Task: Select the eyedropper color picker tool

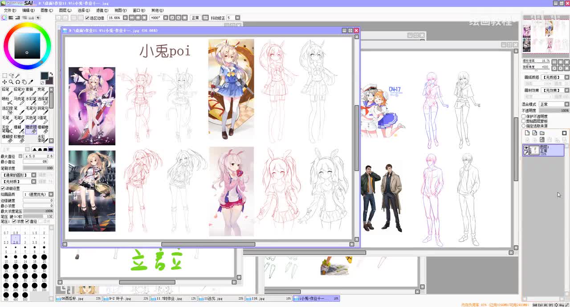Action: (x=31, y=82)
